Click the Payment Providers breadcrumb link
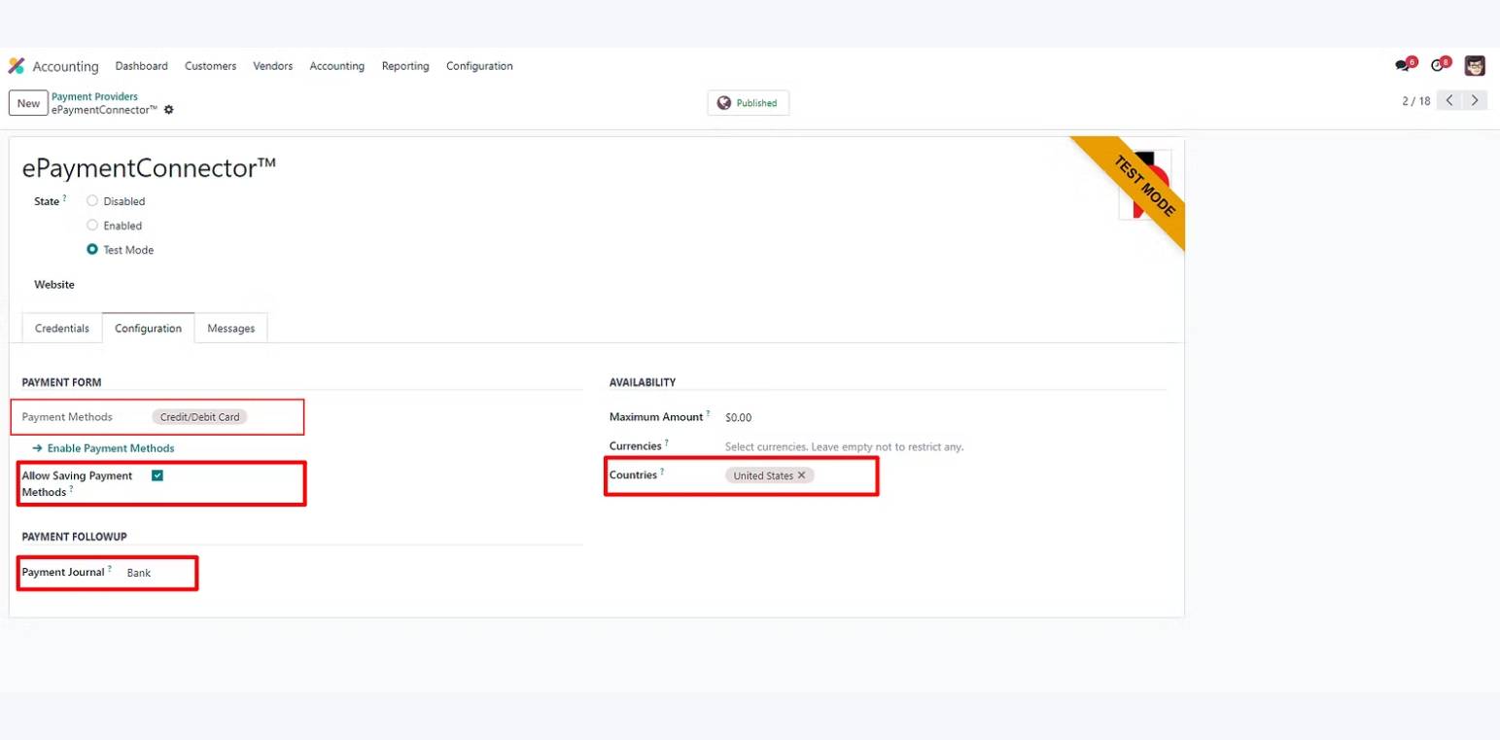1500x740 pixels. coord(94,96)
